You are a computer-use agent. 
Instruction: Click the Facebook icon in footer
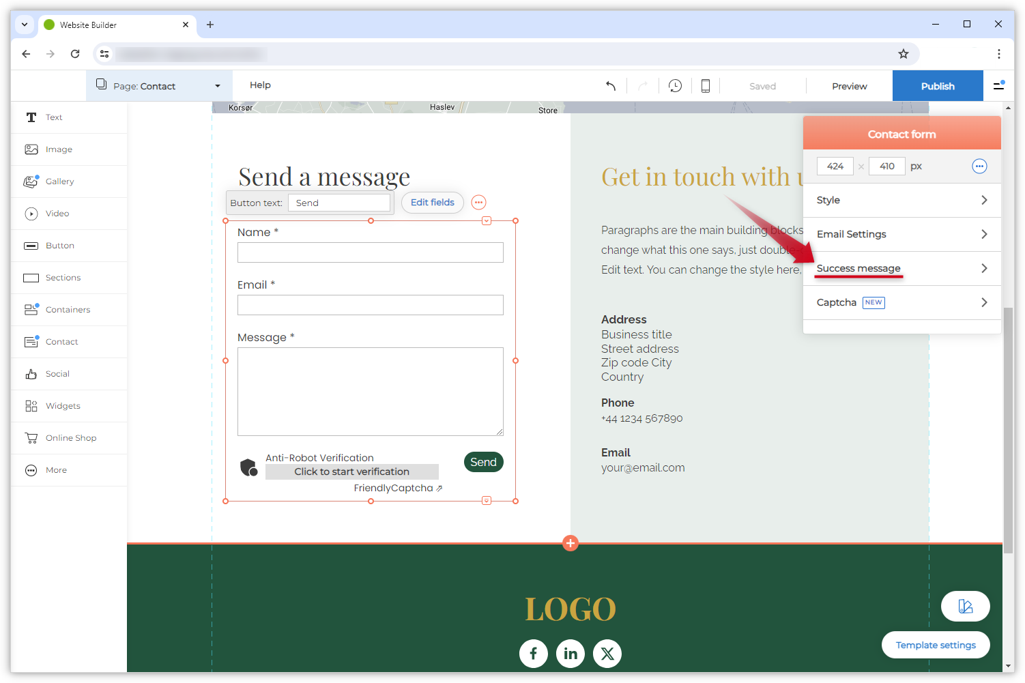pos(534,654)
